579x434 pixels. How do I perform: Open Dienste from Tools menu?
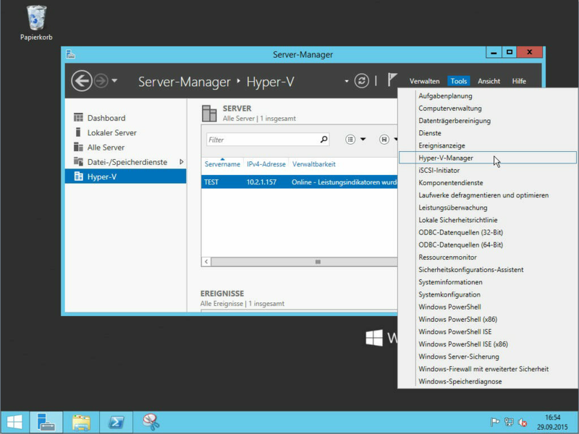point(487,133)
